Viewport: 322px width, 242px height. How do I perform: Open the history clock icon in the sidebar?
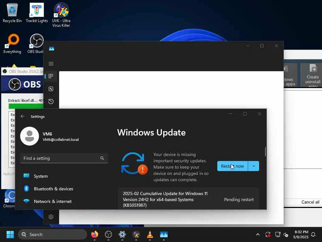(x=51, y=101)
